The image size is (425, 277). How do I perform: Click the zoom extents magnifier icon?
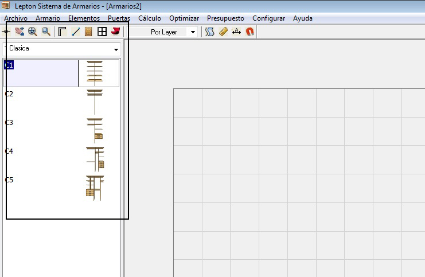[x=33, y=32]
